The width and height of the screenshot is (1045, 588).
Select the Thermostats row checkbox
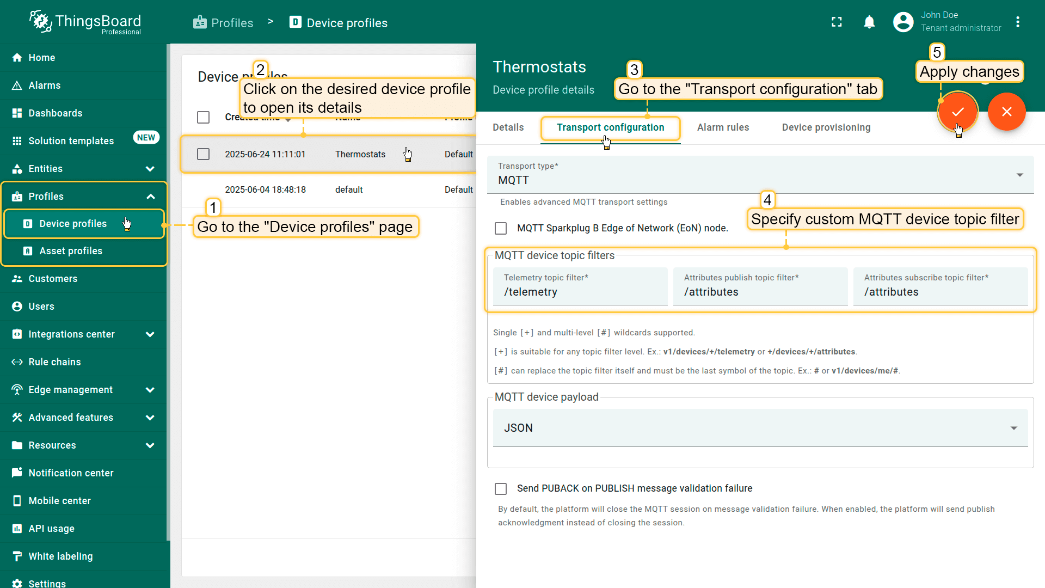click(203, 154)
